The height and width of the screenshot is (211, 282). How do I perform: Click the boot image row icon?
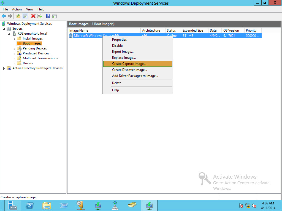[x=71, y=35]
